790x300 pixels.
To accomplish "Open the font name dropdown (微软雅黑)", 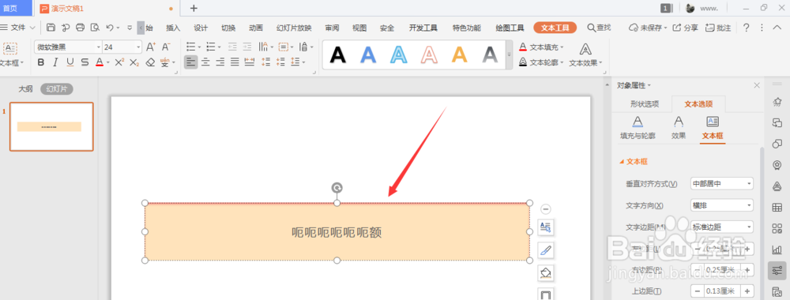I will click(99, 47).
